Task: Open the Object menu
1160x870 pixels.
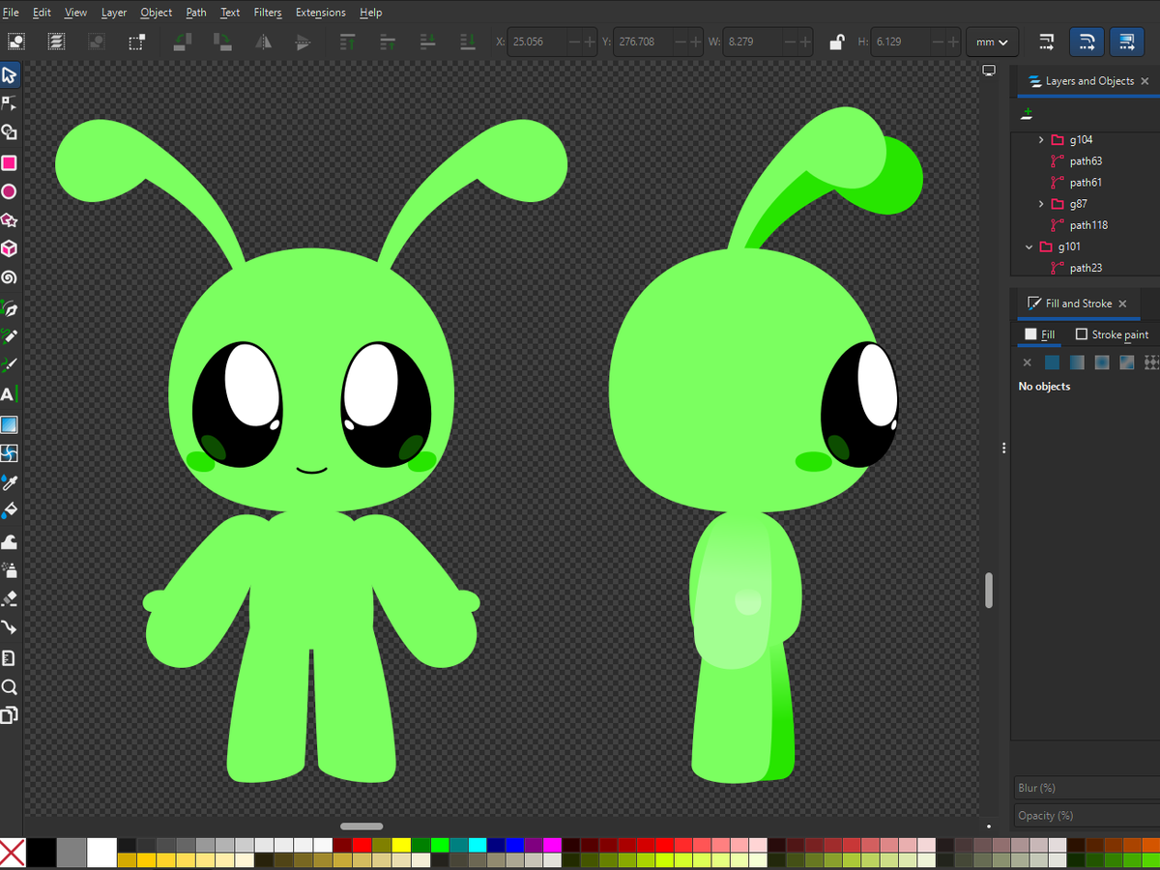Action: coord(157,13)
